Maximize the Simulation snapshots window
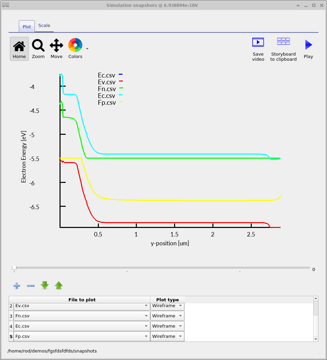 pos(314,5)
